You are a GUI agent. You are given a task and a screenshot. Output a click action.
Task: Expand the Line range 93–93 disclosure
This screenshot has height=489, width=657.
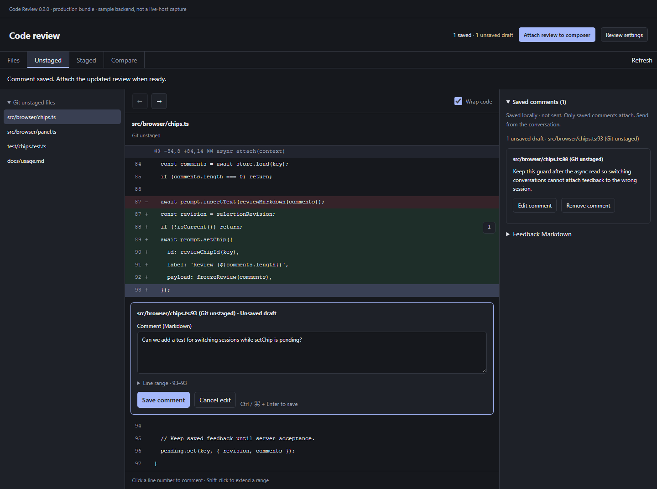[162, 383]
